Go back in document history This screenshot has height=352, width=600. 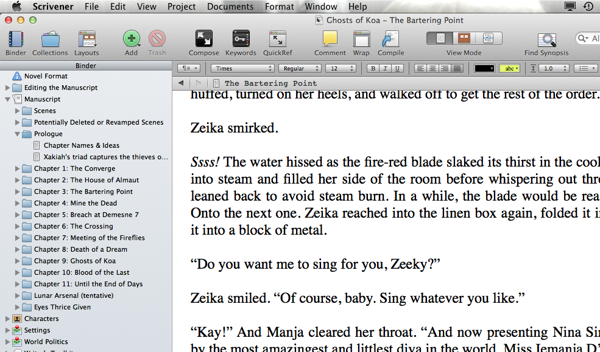click(181, 83)
